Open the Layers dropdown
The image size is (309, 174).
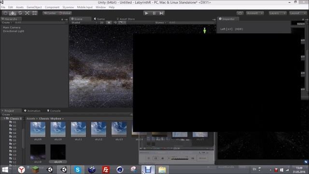pos(278,13)
